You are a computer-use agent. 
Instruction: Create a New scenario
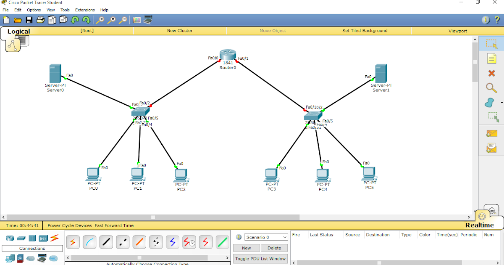tap(247, 248)
